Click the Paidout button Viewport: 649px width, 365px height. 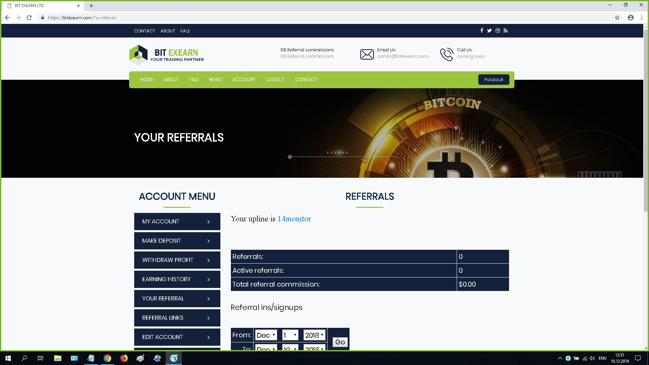pyautogui.click(x=494, y=79)
